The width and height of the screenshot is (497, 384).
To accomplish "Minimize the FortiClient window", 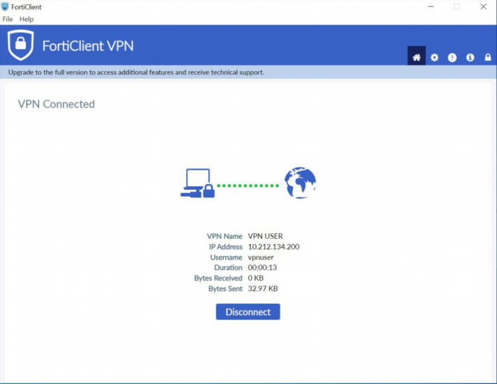I will pyautogui.click(x=431, y=7).
